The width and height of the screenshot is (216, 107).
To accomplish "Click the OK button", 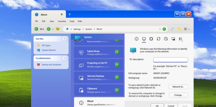I will point(157,106).
